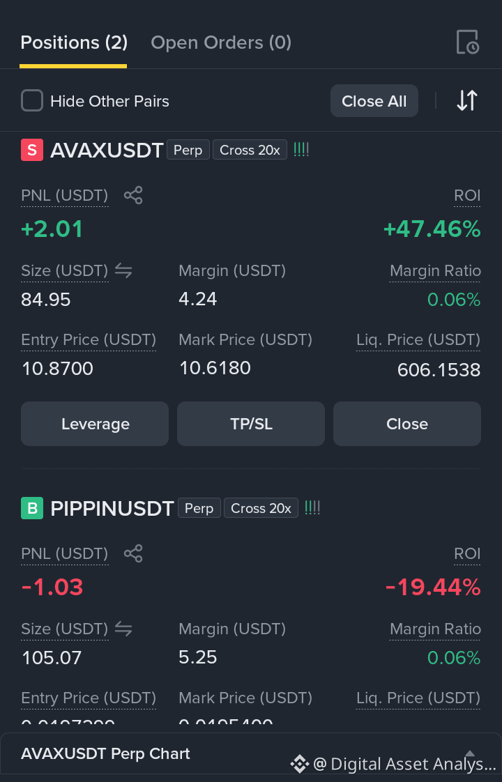Open AVAXUSDT Cross 20x margin mode

(x=250, y=150)
